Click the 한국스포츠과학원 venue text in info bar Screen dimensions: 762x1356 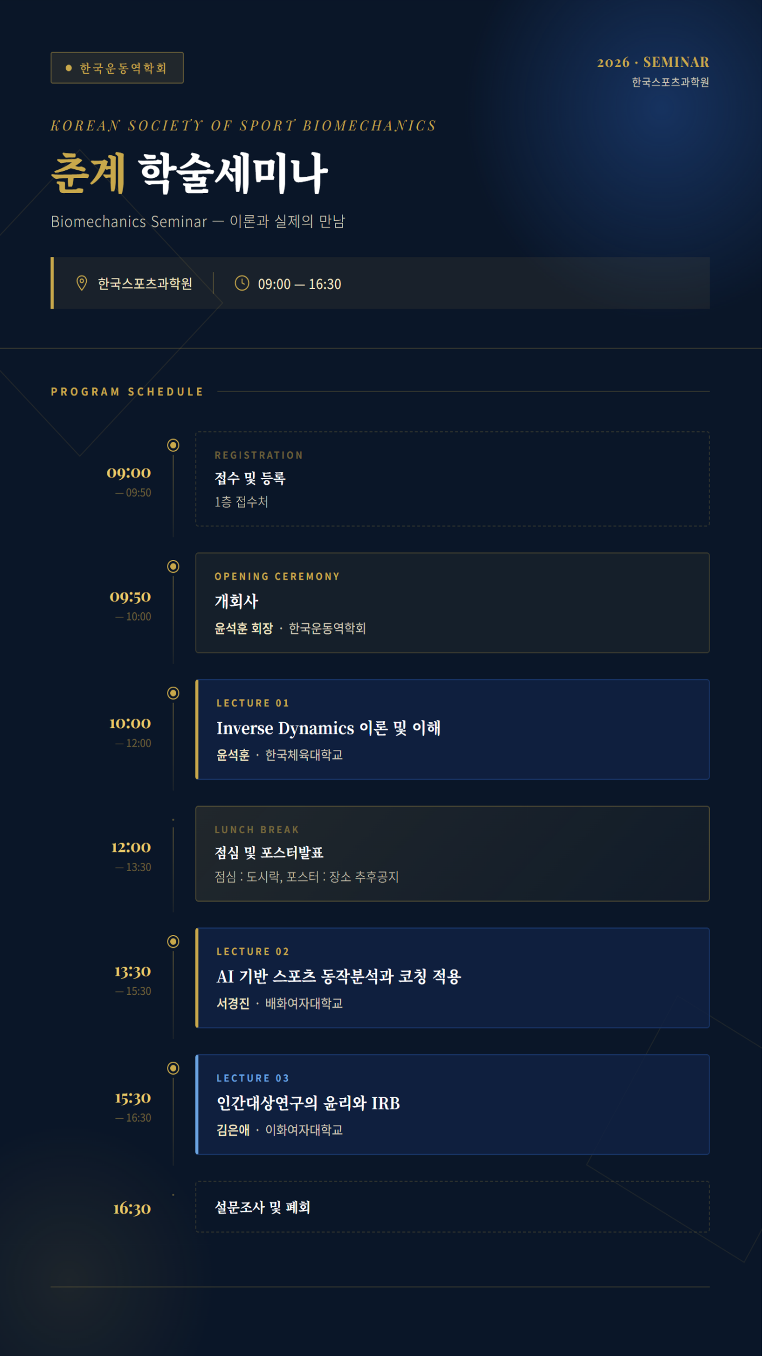click(x=145, y=284)
